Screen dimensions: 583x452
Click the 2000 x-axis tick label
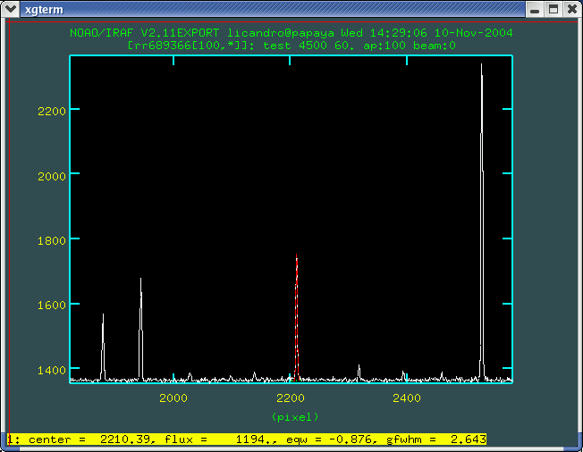coord(173,398)
